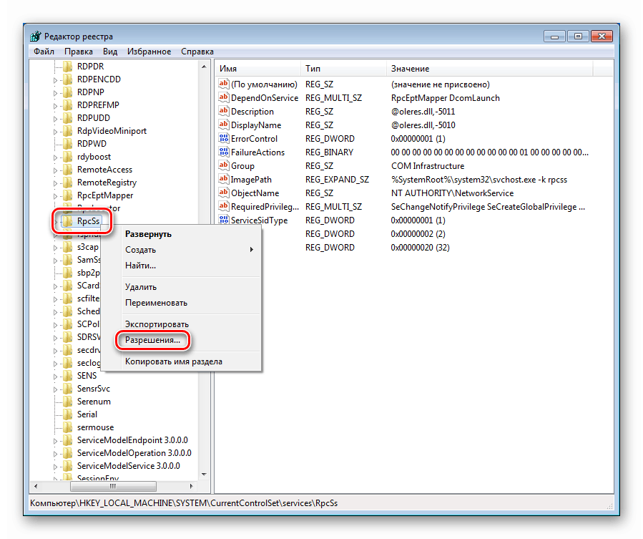Click the ab icon beside DependOnService
Image resolution: width=643 pixels, height=539 pixels.
tap(223, 97)
